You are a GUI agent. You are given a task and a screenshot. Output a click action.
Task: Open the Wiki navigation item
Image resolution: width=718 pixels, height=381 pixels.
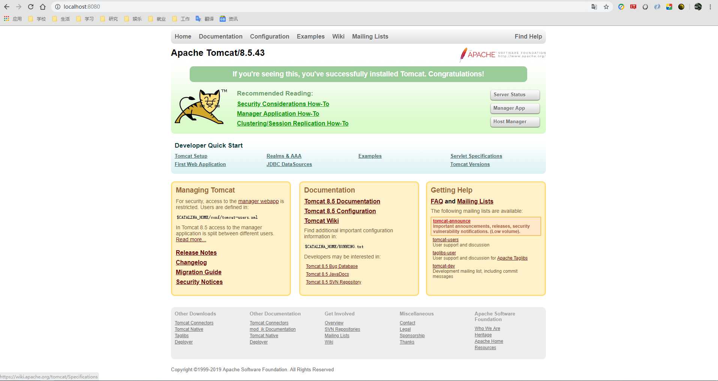tap(338, 36)
